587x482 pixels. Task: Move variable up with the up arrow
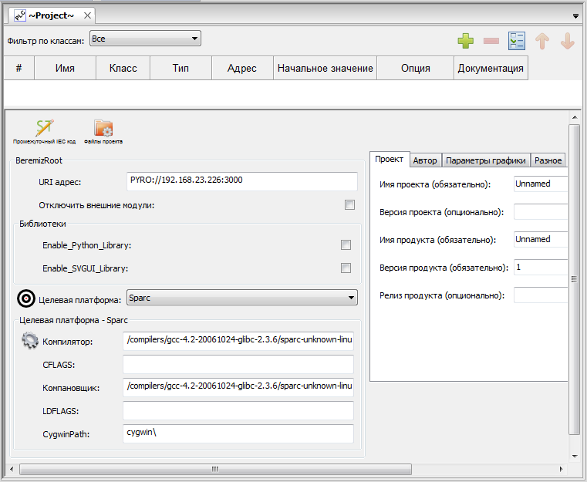(x=542, y=41)
